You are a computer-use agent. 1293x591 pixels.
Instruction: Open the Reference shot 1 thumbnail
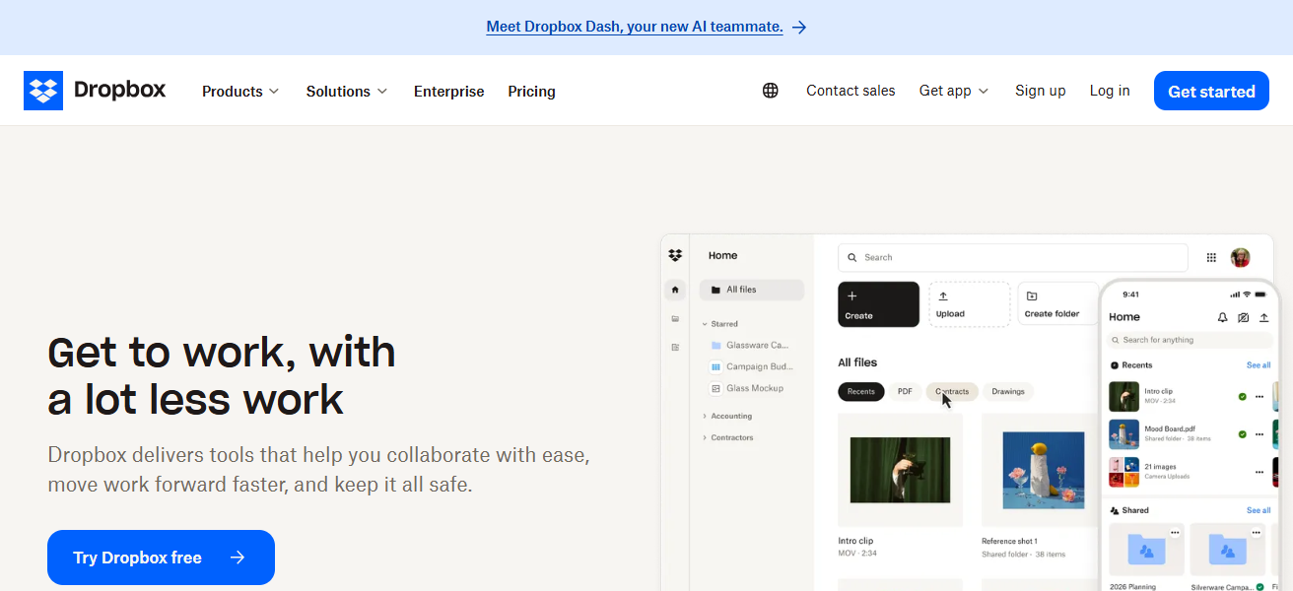pos(1043,470)
